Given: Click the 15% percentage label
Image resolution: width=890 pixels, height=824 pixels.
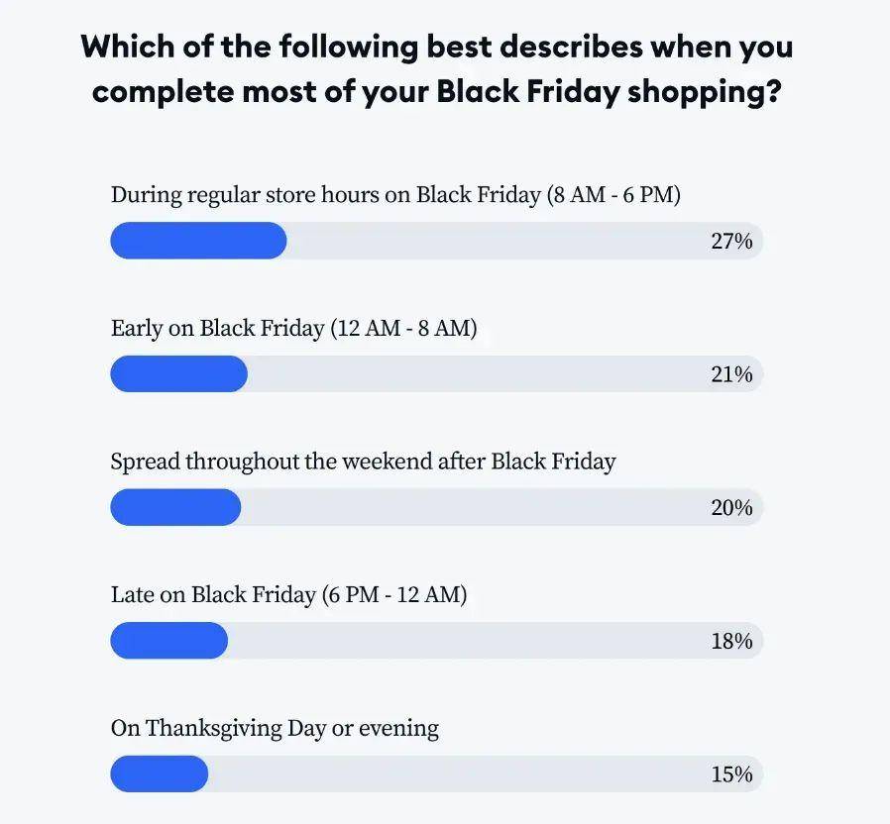Looking at the screenshot, I should [x=731, y=774].
